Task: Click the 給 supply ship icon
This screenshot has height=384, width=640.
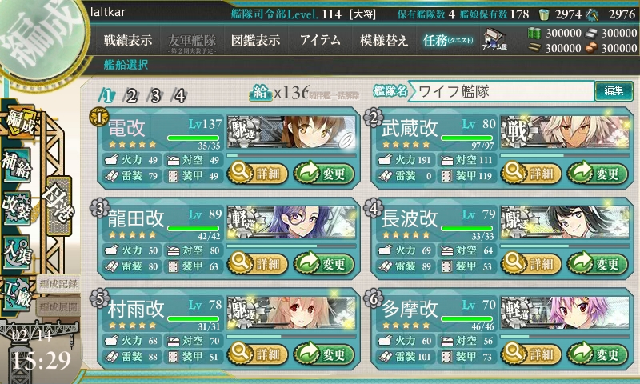Action: [260, 93]
